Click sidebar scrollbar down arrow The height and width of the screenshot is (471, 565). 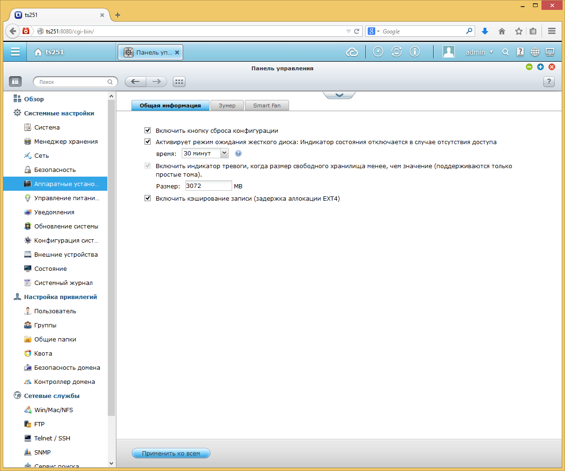(112, 463)
